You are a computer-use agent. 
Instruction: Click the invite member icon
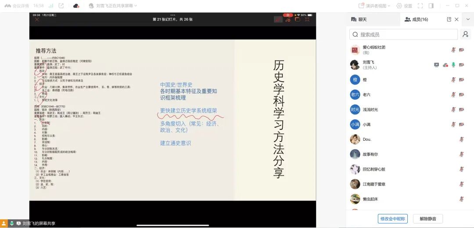pyautogui.click(x=466, y=35)
